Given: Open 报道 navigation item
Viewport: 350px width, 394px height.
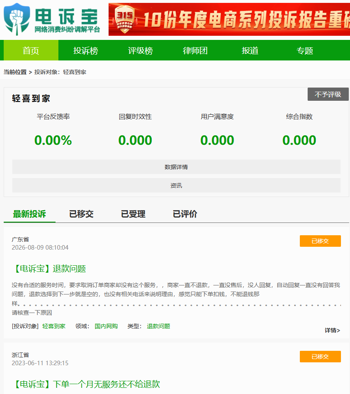Looking at the screenshot, I should [x=250, y=51].
